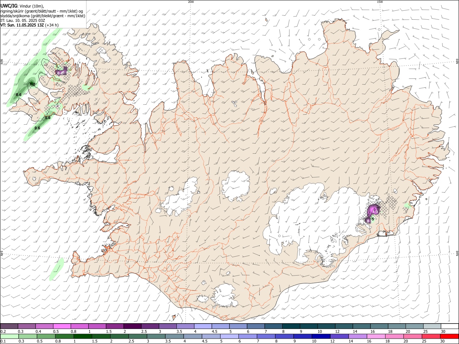The width and height of the screenshot is (459, 344).
Task: Click the light purple 14 swatch in lower legend
Action: pyautogui.click(x=358, y=336)
